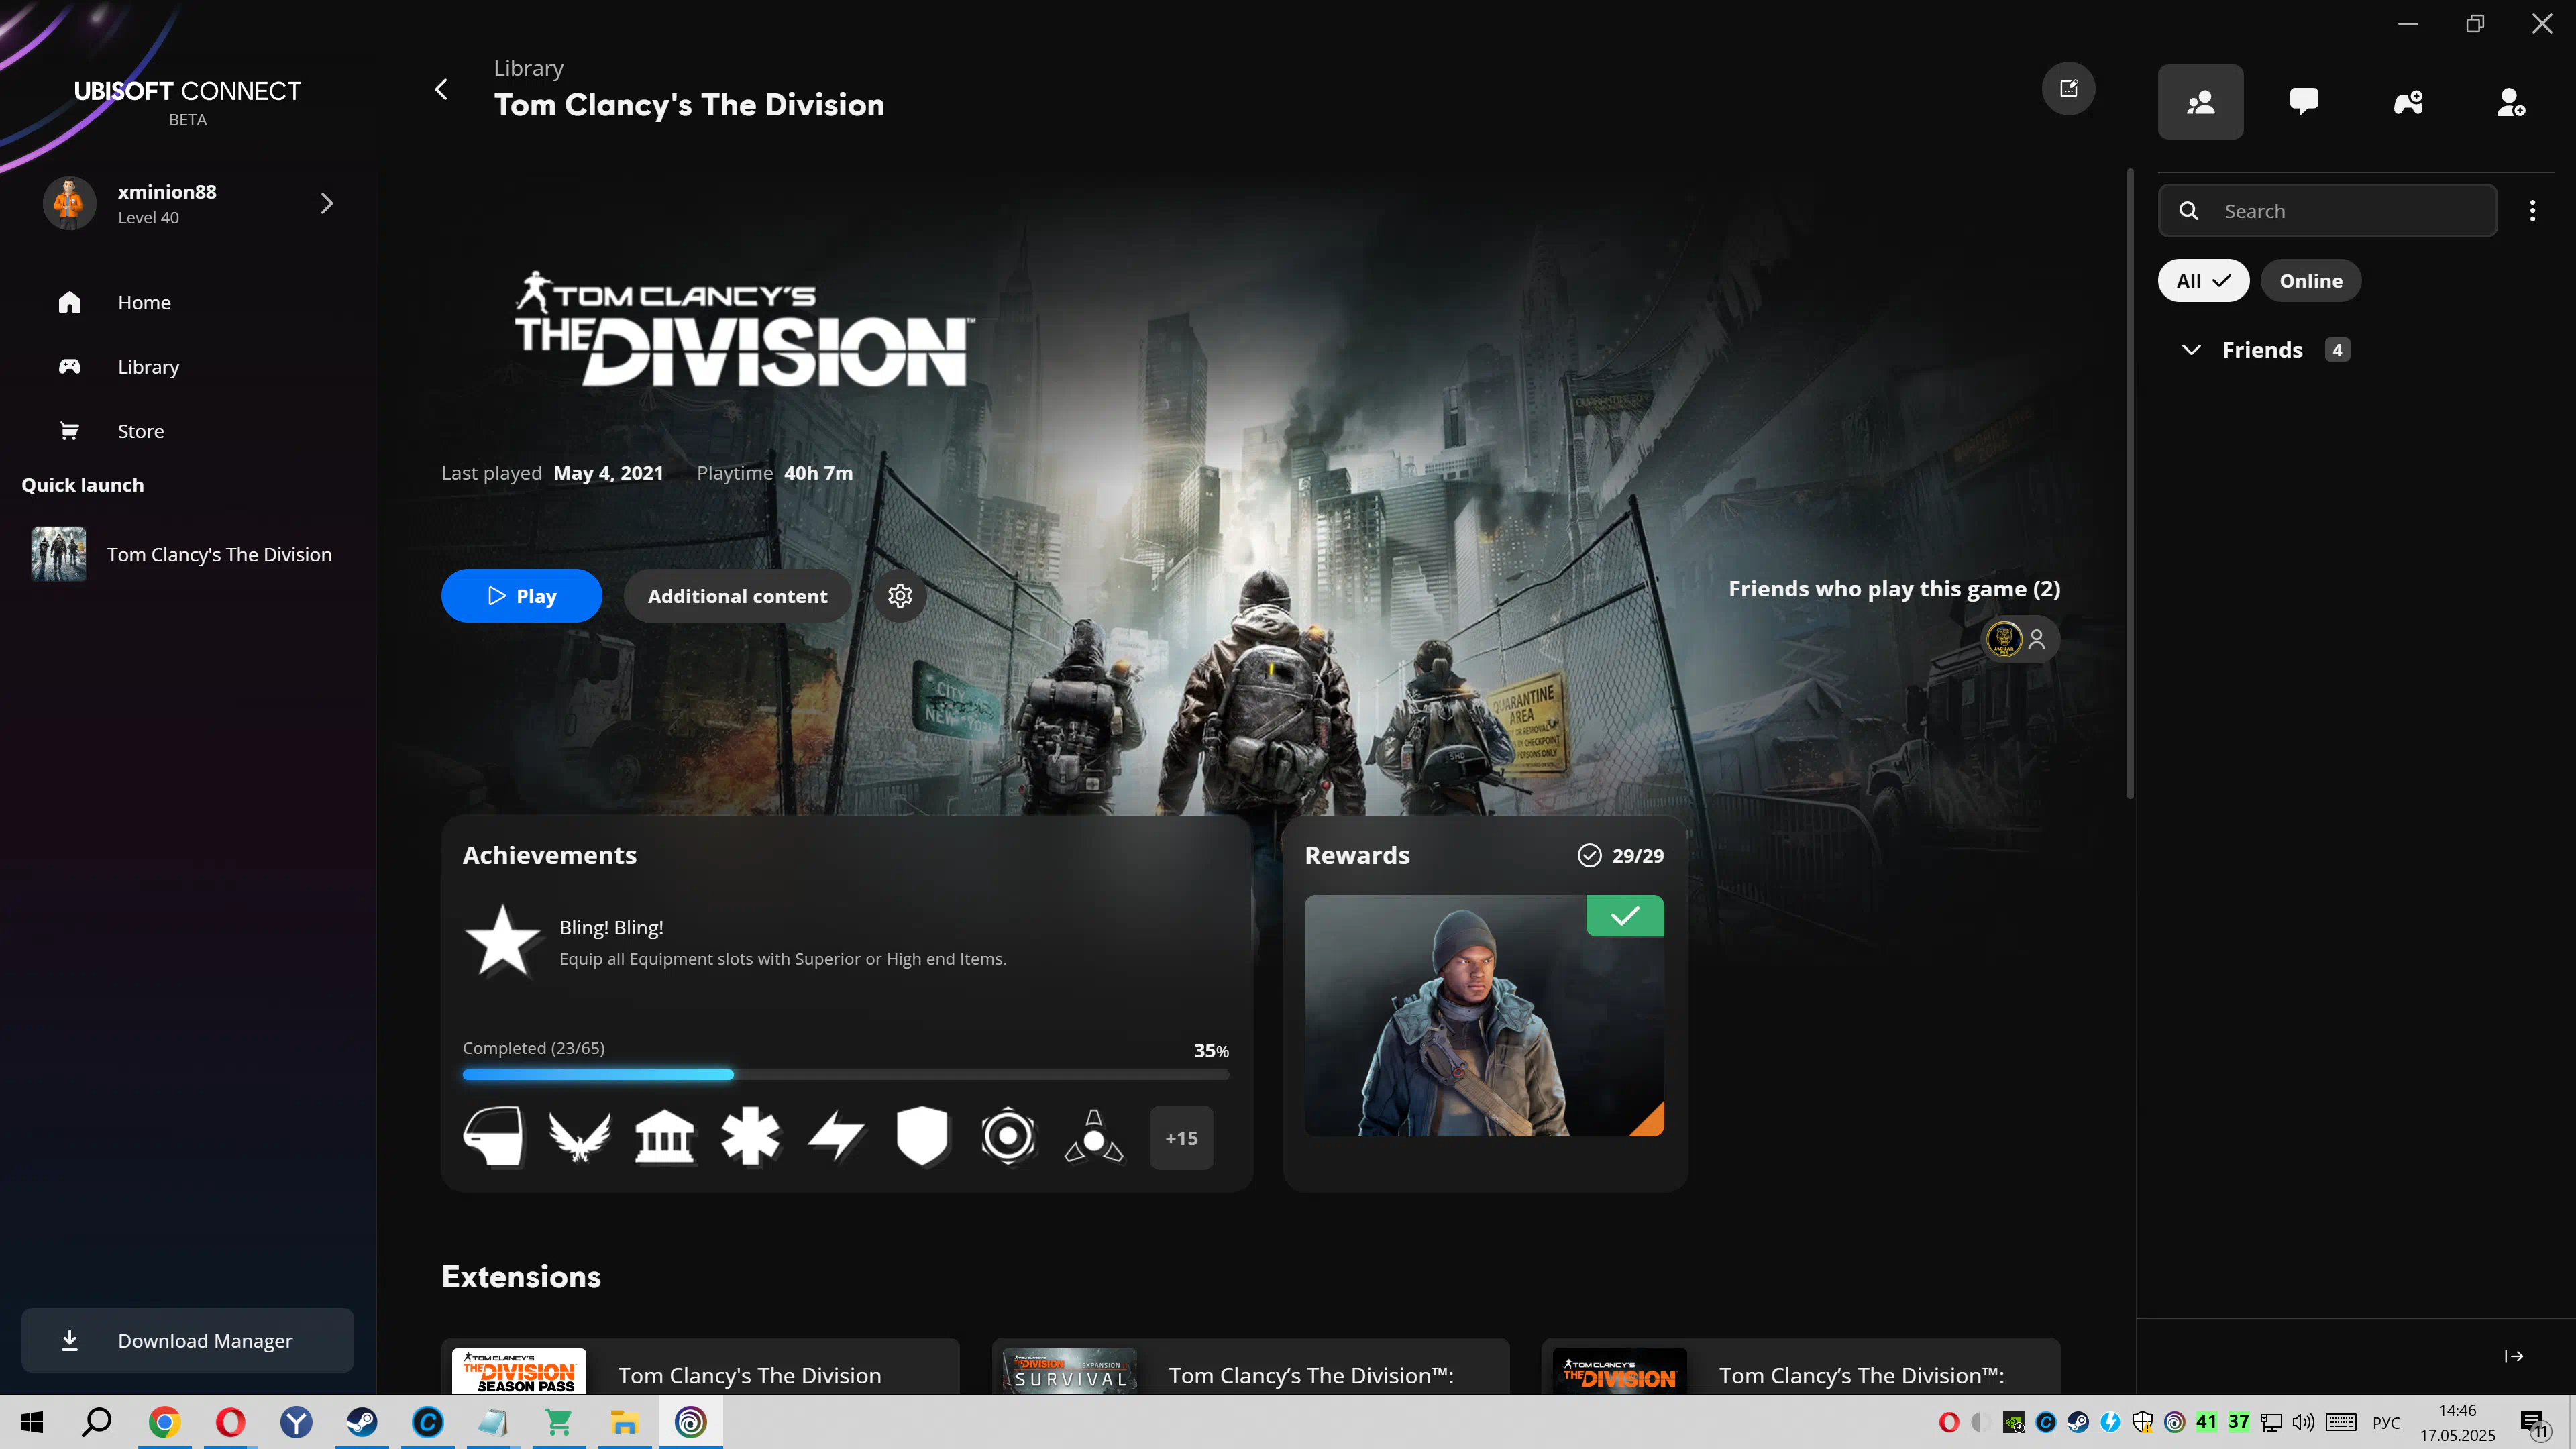Click the lightning bolt achievement icon
Image resolution: width=2576 pixels, height=1449 pixels.
[836, 1137]
